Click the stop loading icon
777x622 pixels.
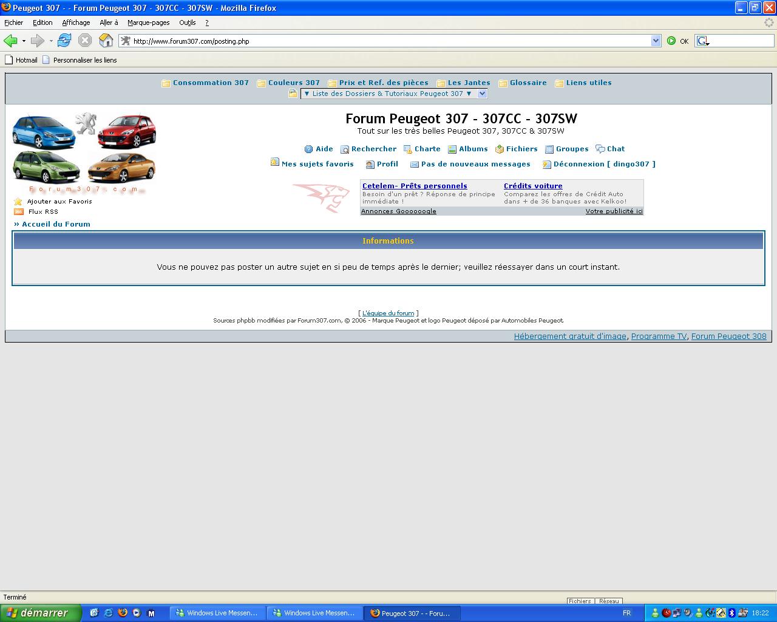coord(85,41)
